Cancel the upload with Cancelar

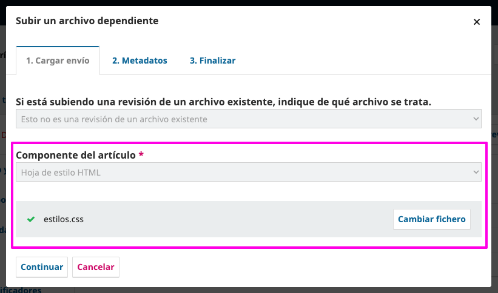[96, 267]
